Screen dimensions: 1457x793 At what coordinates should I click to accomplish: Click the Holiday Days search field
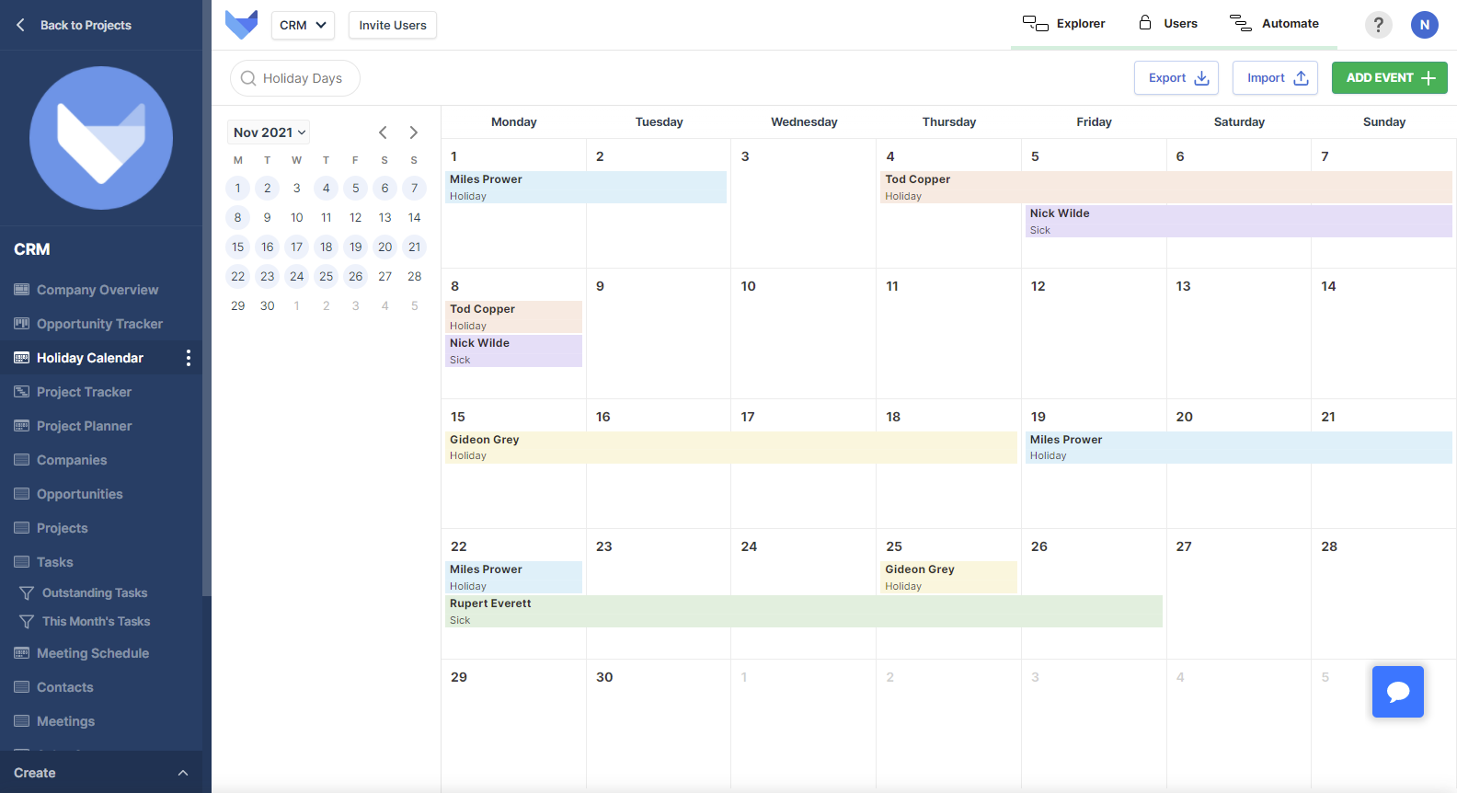pos(295,78)
